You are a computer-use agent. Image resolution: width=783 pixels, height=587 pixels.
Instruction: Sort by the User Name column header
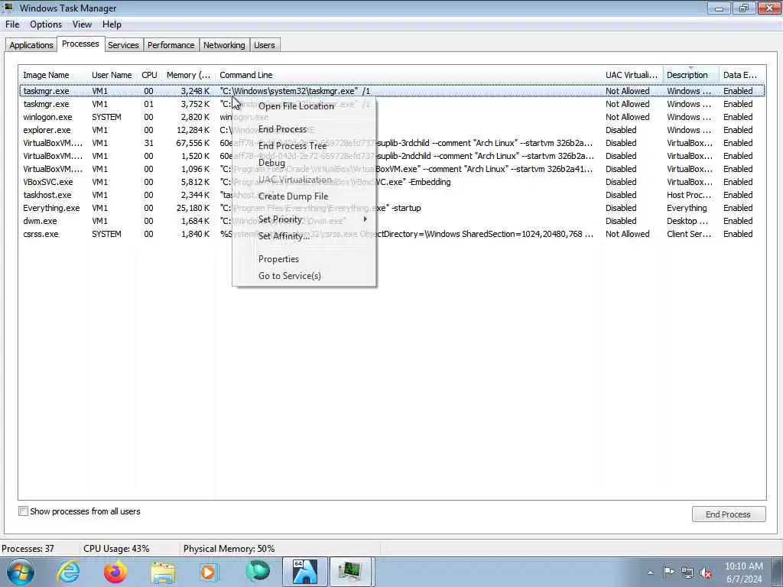click(112, 75)
